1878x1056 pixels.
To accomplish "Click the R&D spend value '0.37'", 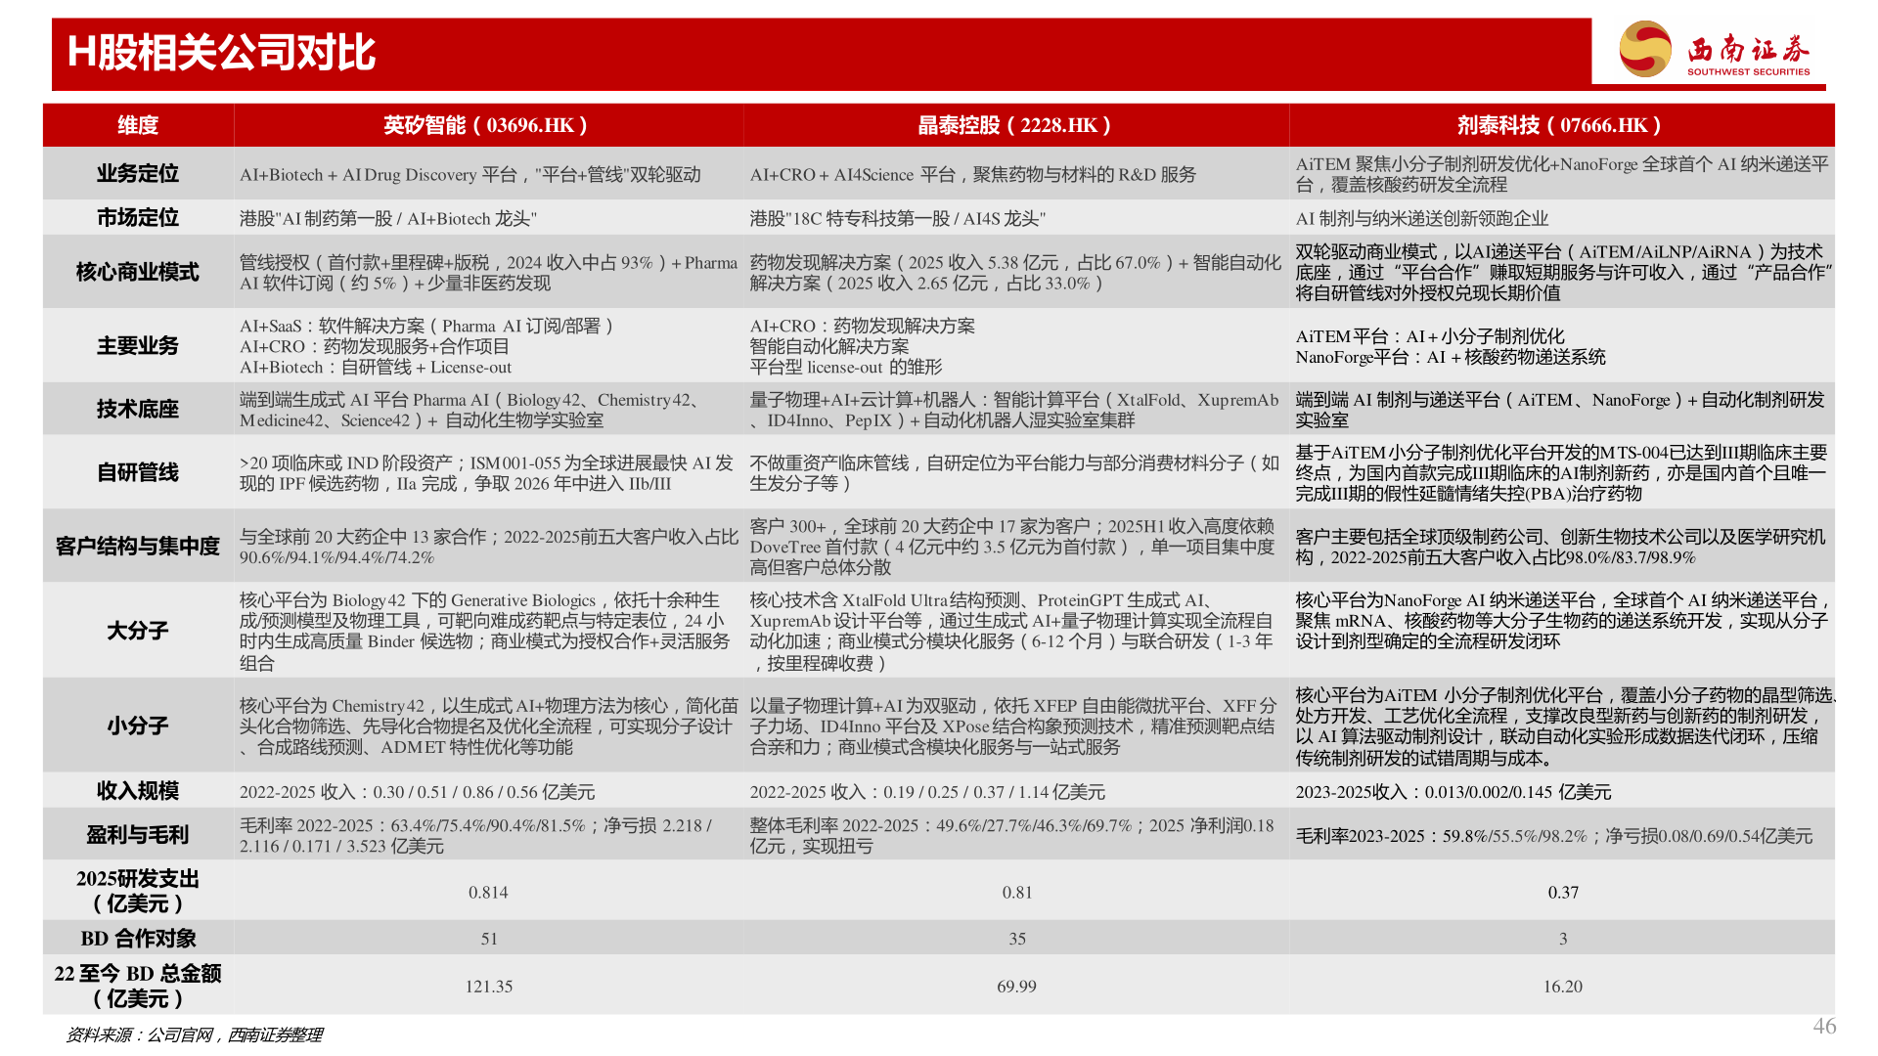I will pyautogui.click(x=1563, y=893).
